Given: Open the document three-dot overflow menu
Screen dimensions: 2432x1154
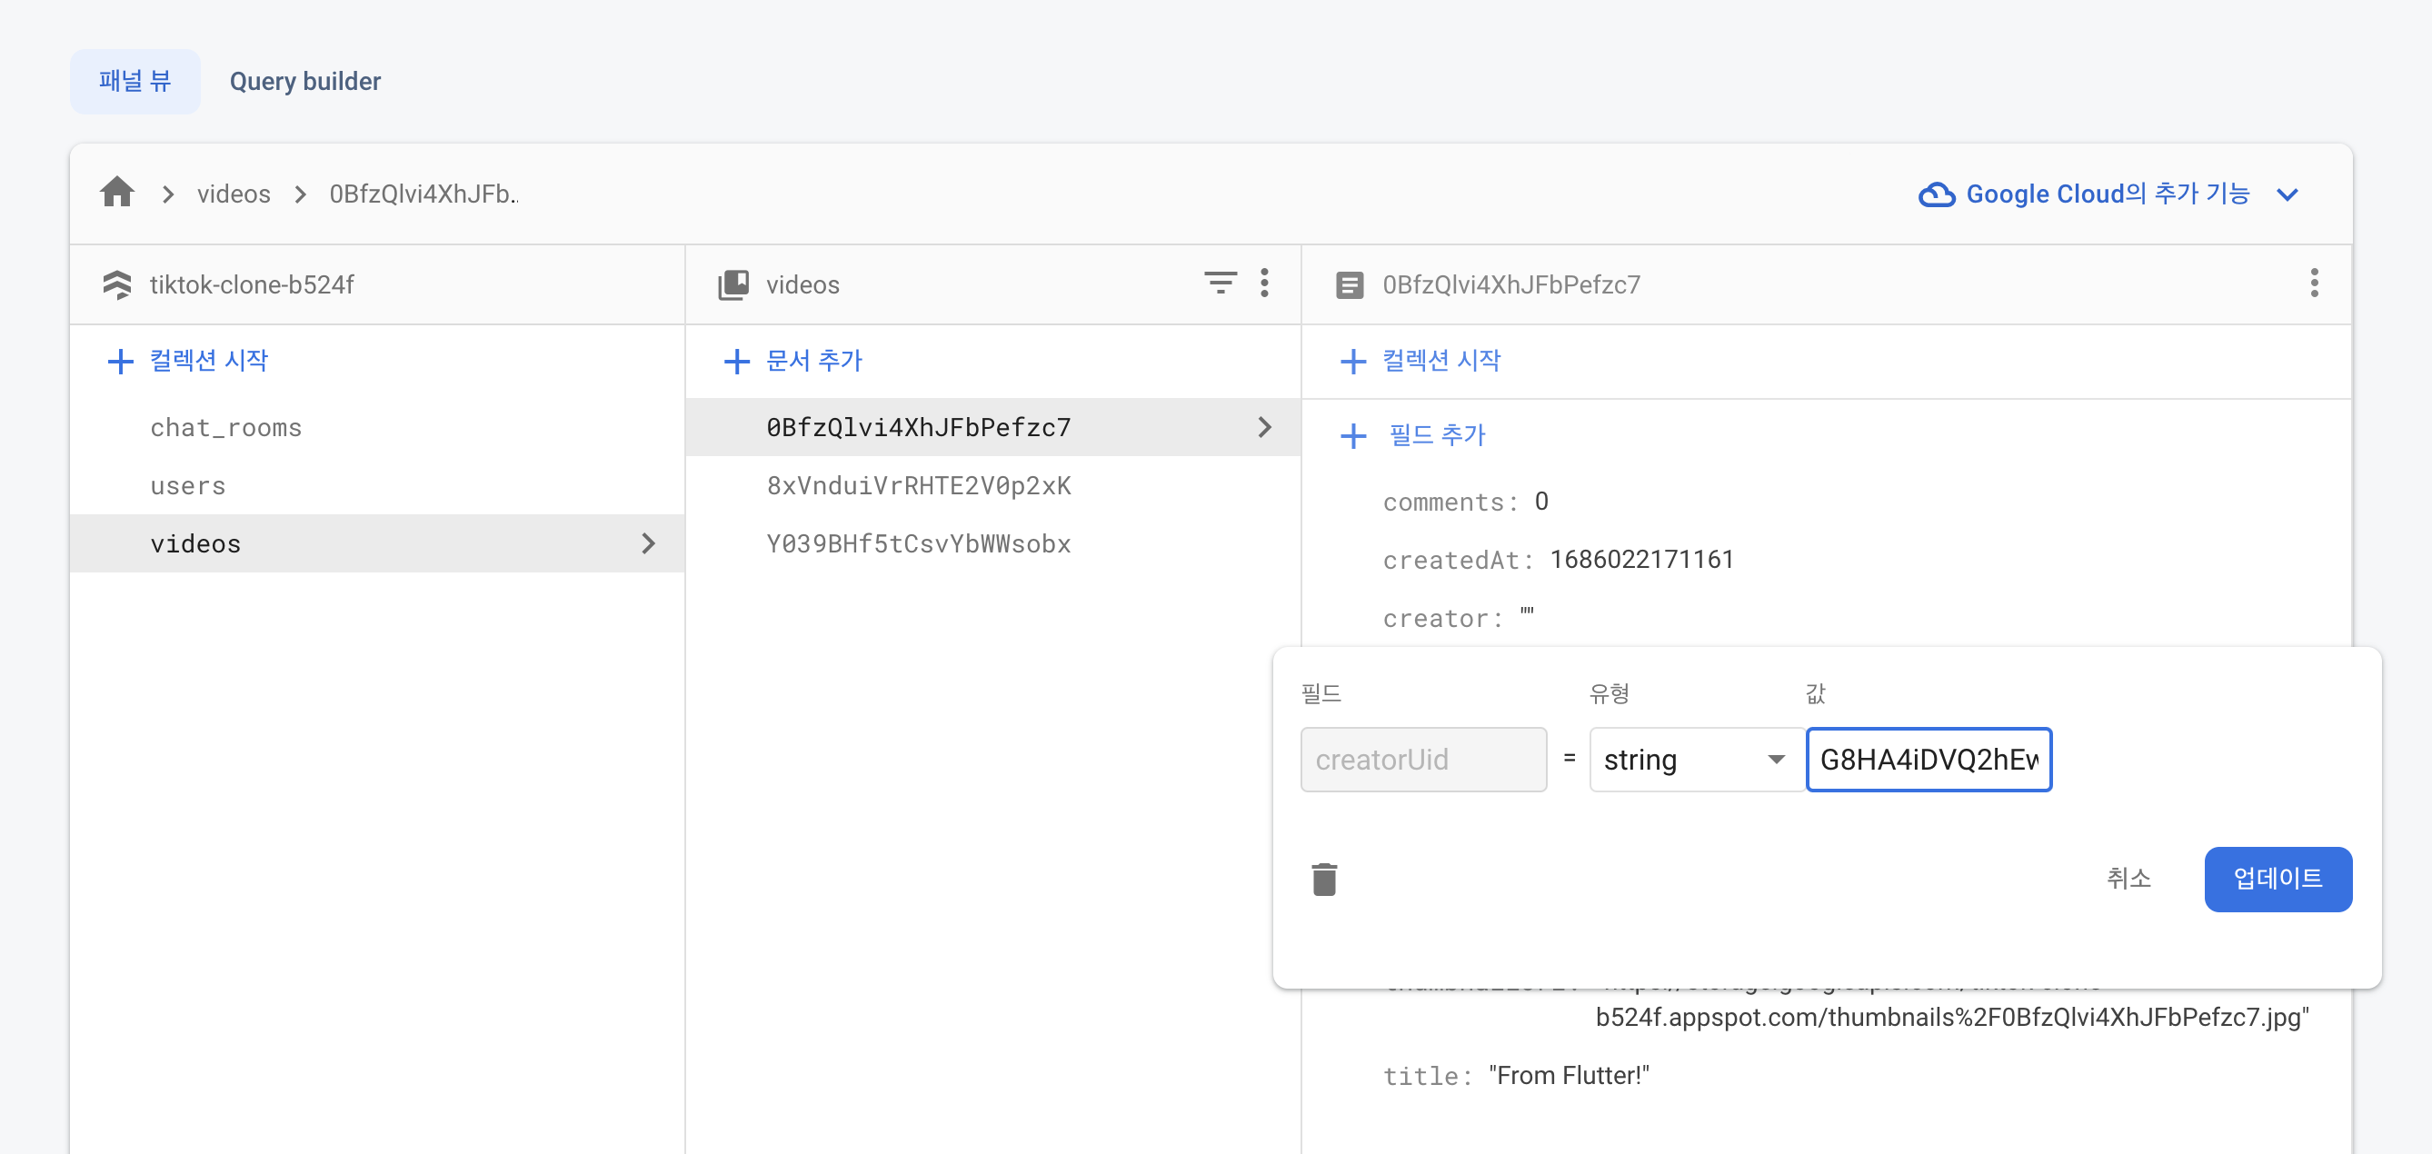Looking at the screenshot, I should click(x=2313, y=284).
